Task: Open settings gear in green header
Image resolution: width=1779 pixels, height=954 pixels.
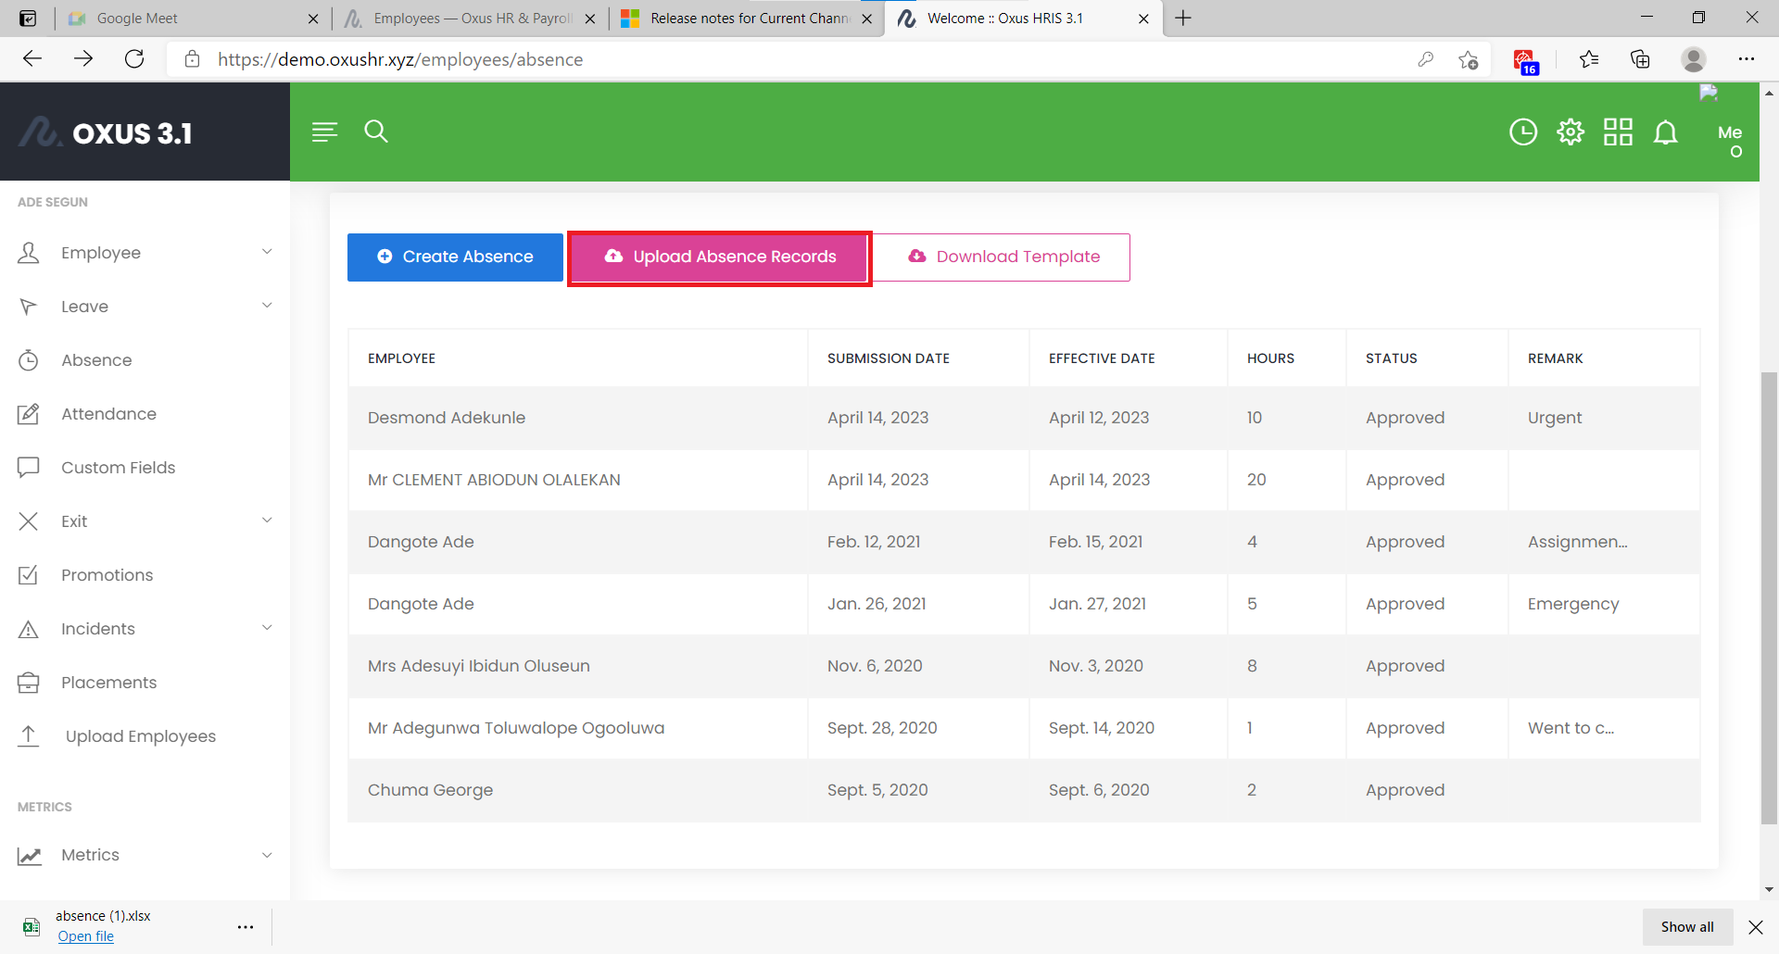Action: coord(1571,132)
